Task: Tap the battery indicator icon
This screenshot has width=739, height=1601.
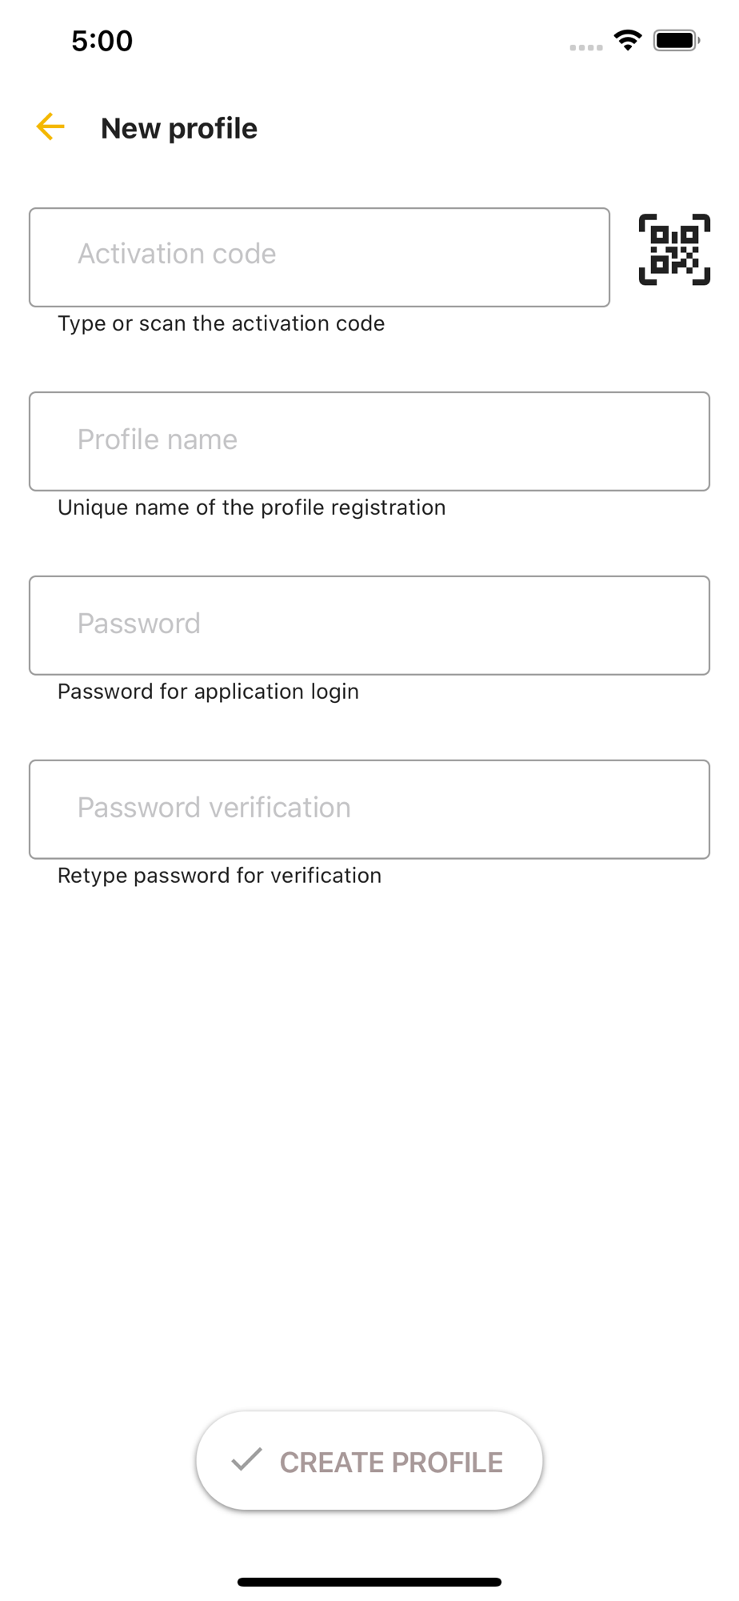Action: tap(677, 40)
